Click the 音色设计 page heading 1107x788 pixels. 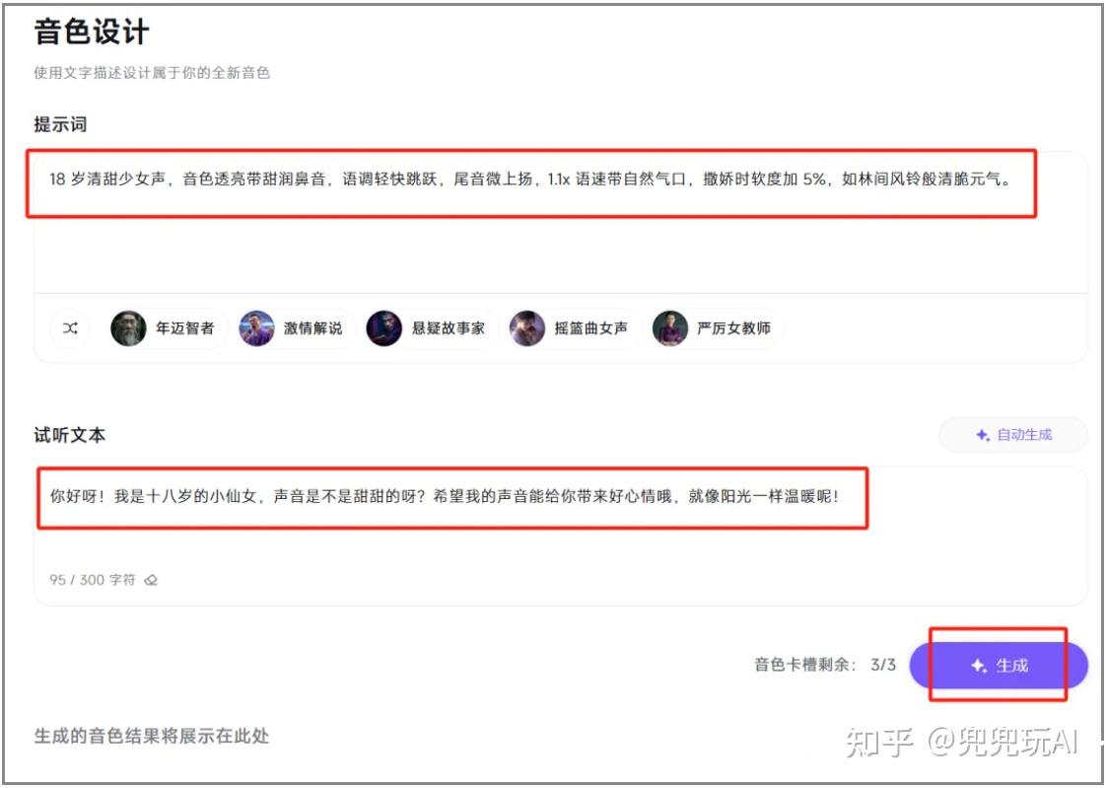(92, 33)
